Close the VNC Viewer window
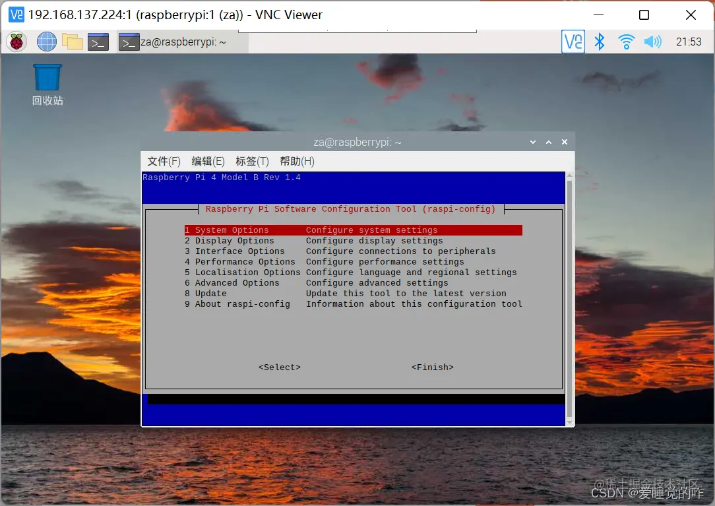Image resolution: width=715 pixels, height=506 pixels. (x=691, y=15)
